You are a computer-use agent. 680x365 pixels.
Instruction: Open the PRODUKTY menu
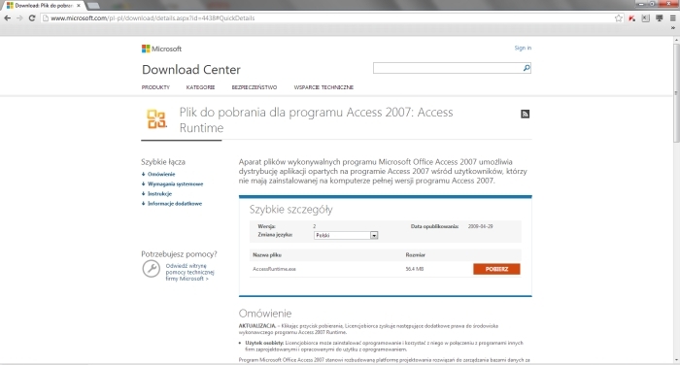point(155,87)
